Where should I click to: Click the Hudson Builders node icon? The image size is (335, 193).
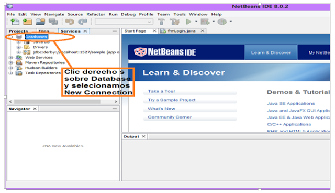pyautogui.click(x=19, y=68)
